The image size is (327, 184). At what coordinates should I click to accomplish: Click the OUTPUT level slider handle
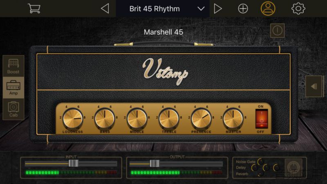(x=155, y=163)
